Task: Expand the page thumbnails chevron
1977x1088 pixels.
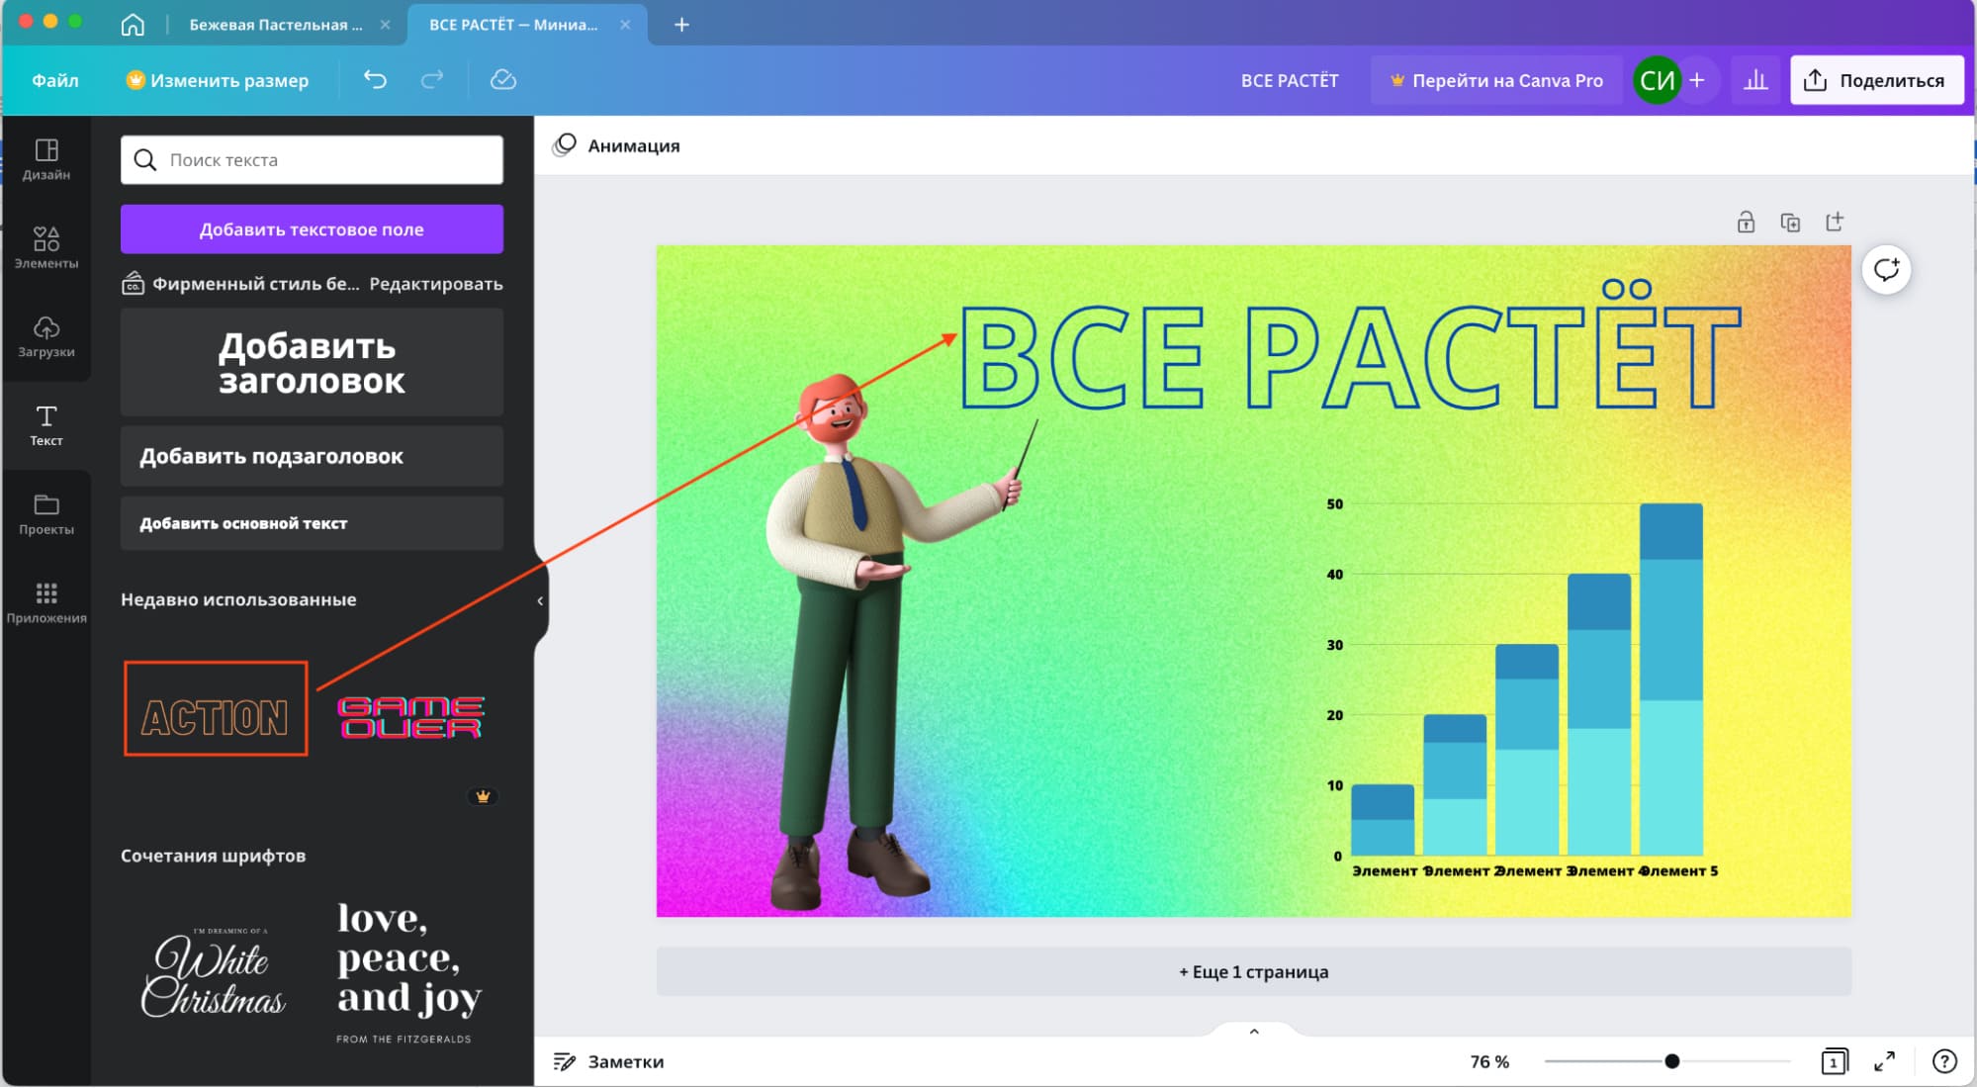Action: [1254, 1031]
